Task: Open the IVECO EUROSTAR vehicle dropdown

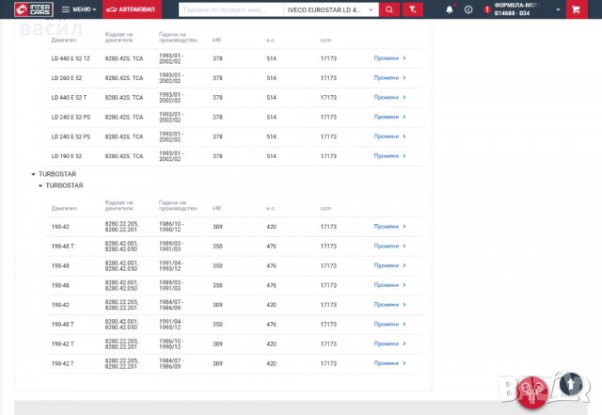Action: (x=329, y=9)
